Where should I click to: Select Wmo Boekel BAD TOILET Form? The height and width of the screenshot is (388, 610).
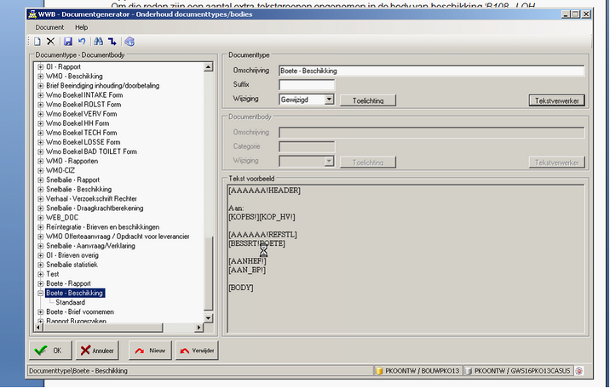click(x=91, y=151)
